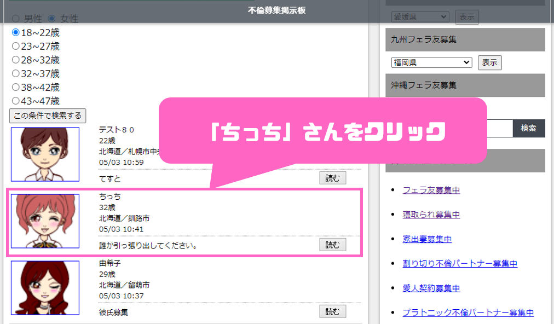Click 表示 next to the 福岡県 dropdown
The height and width of the screenshot is (324, 554).
click(489, 62)
